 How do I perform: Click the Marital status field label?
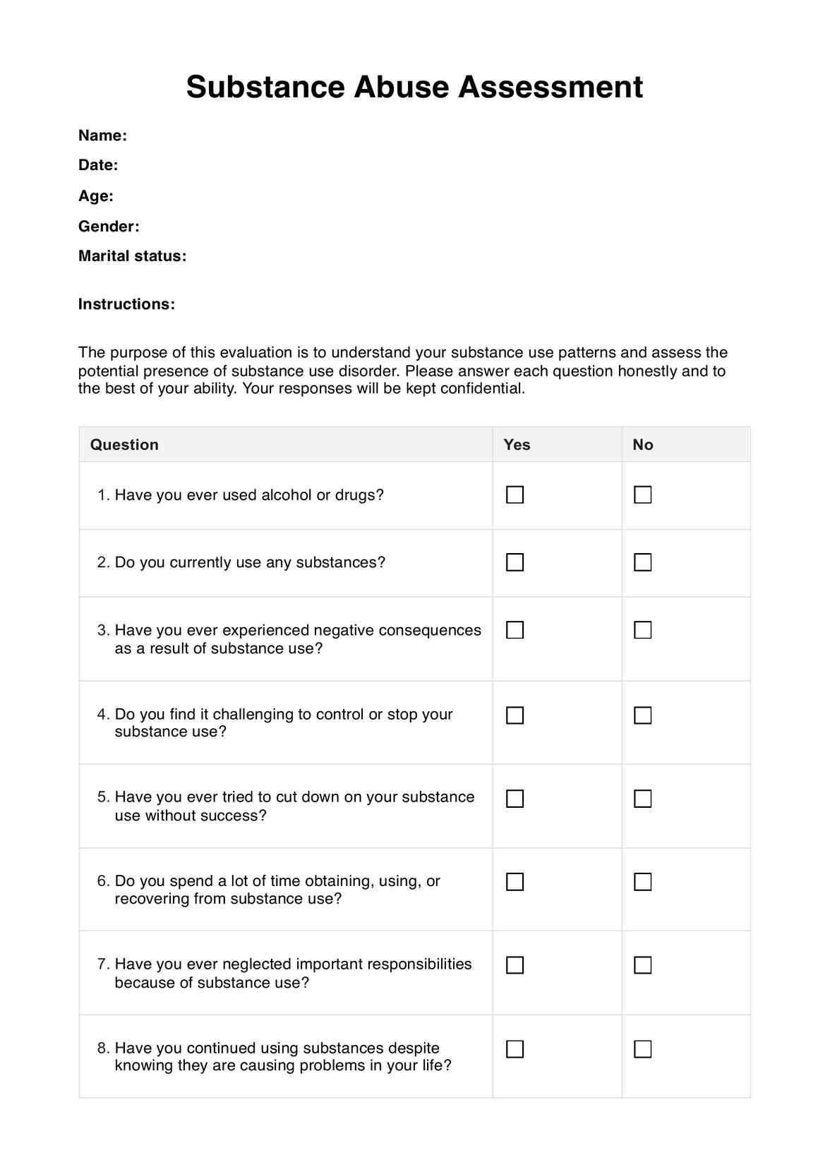click(132, 256)
